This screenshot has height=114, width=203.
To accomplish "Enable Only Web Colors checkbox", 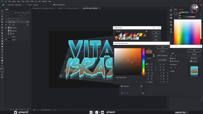I will pyautogui.click(x=115, y=77).
